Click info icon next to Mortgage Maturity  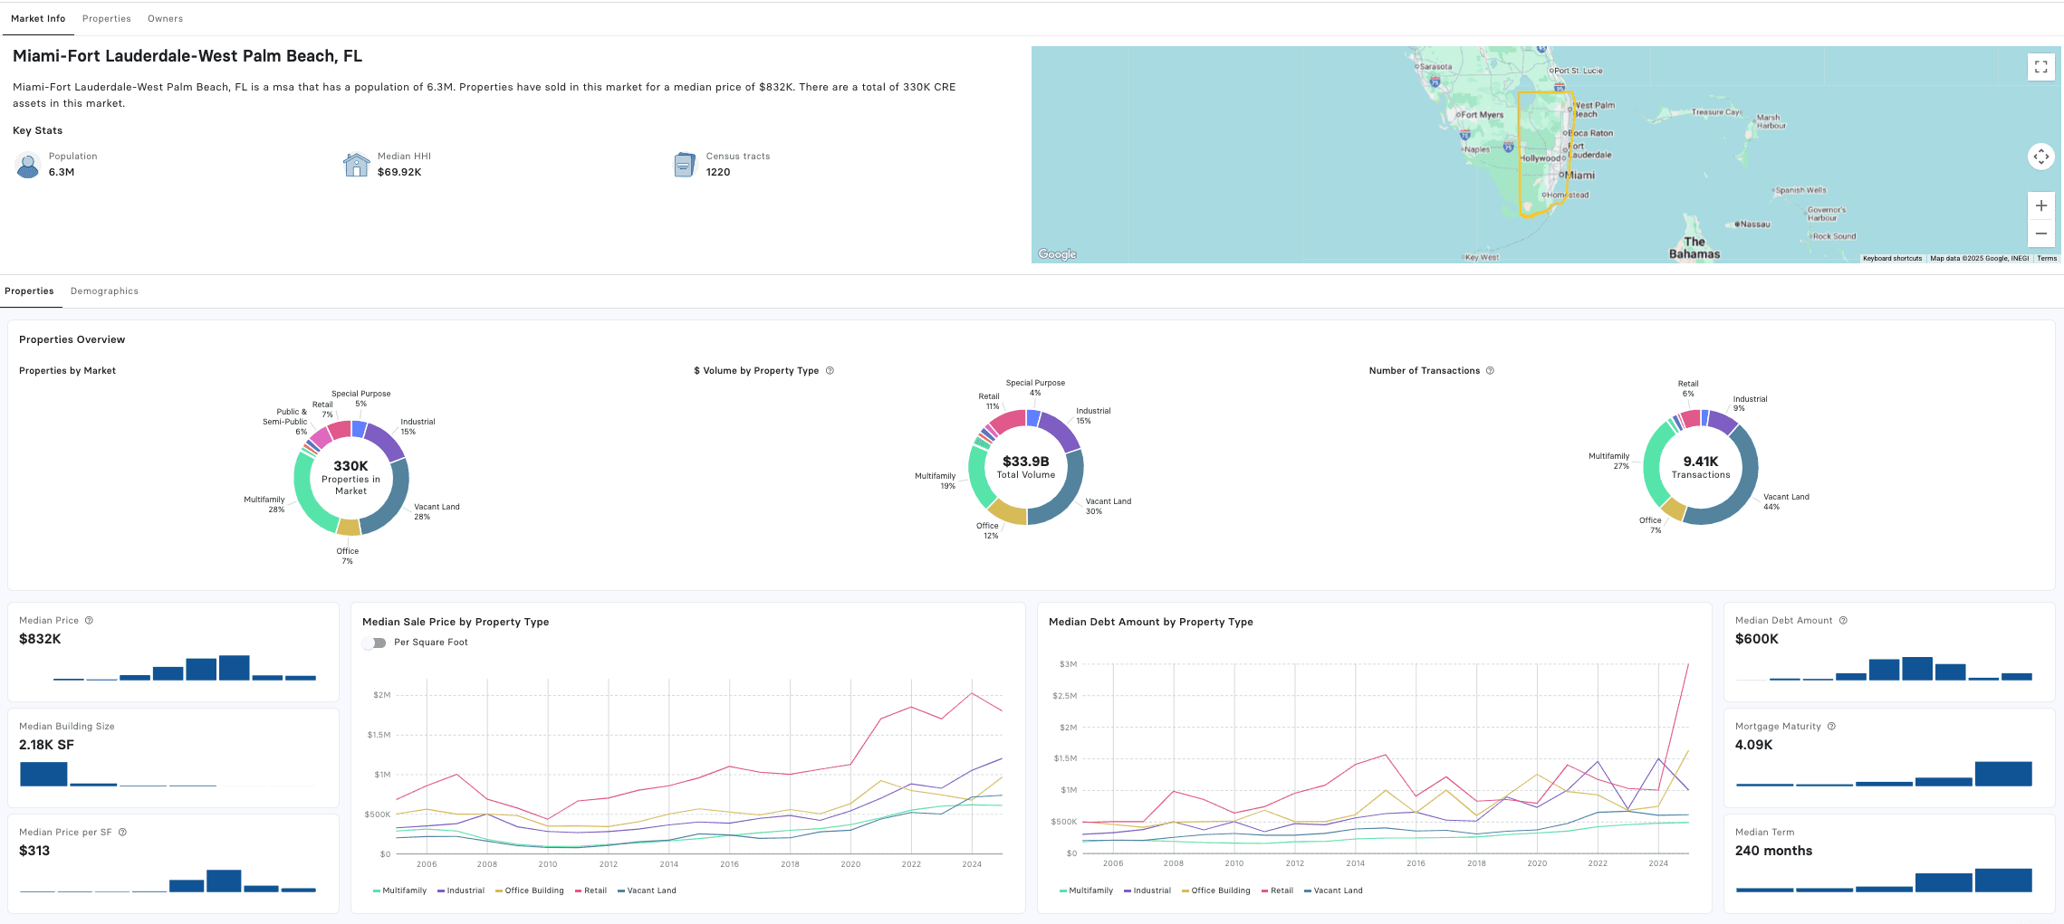coord(1831,727)
